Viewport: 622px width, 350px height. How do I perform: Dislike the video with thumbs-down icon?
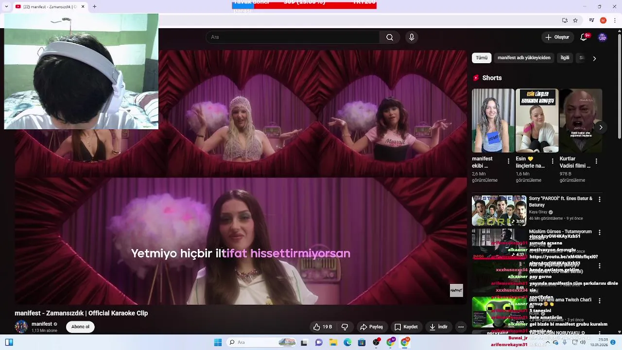pos(345,327)
